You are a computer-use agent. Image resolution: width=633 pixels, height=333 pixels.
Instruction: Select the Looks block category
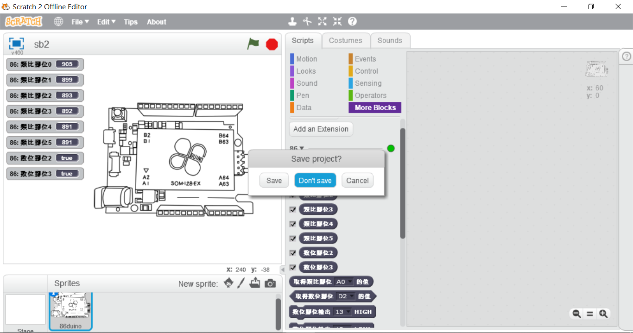pyautogui.click(x=306, y=71)
